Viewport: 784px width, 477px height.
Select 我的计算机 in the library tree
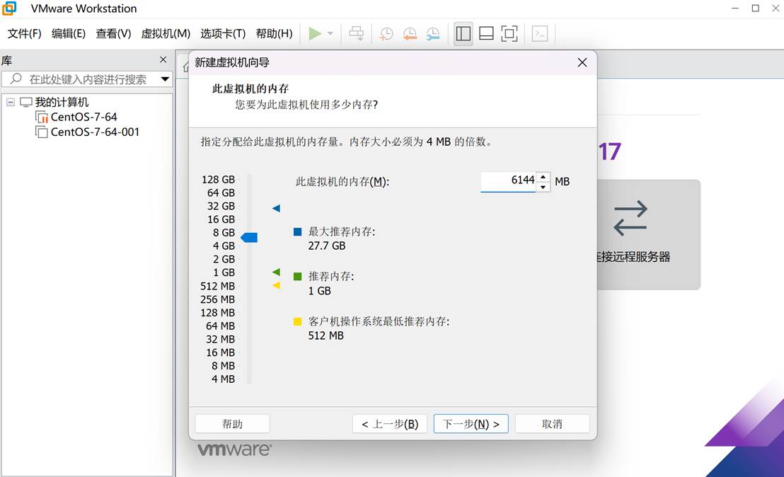(62, 102)
